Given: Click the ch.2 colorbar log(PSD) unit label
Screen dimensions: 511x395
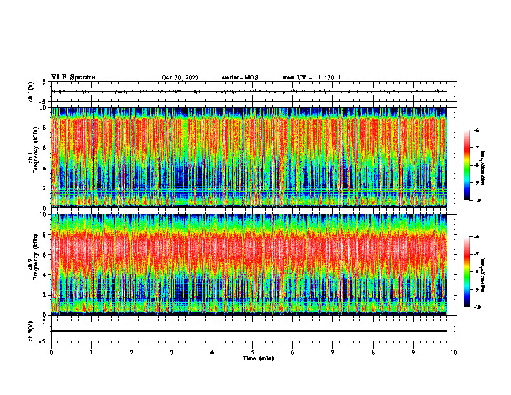Looking at the screenshot, I should tap(483, 274).
